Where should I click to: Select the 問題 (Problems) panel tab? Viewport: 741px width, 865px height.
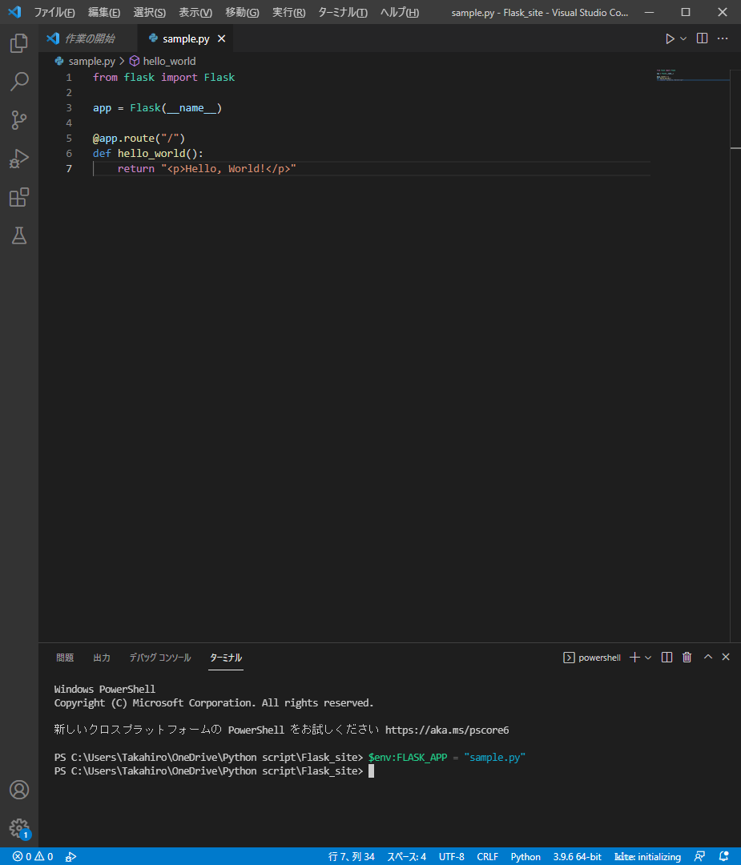pos(64,657)
